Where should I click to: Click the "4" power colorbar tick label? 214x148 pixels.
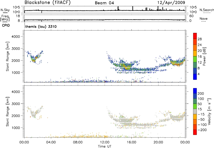click(198, 74)
